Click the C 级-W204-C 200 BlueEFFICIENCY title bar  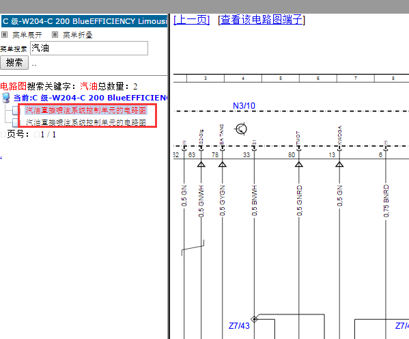(84, 21)
